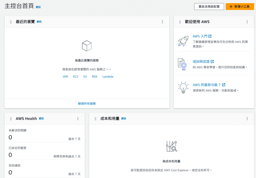Viewport: 256px width, 178px height.
Task: Click the 檢視所有服務 link
Action: pyautogui.click(x=87, y=104)
